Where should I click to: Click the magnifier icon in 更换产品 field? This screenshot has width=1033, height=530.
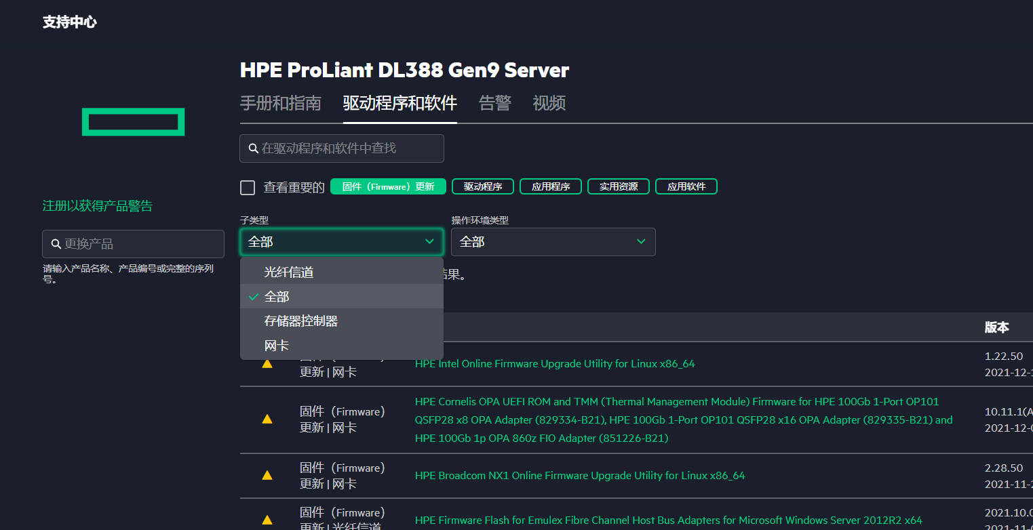(56, 244)
